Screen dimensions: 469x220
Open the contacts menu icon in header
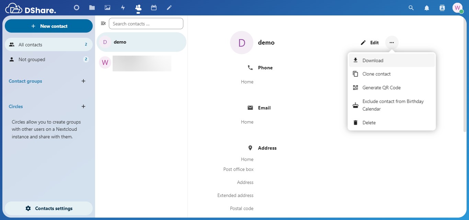click(442, 8)
